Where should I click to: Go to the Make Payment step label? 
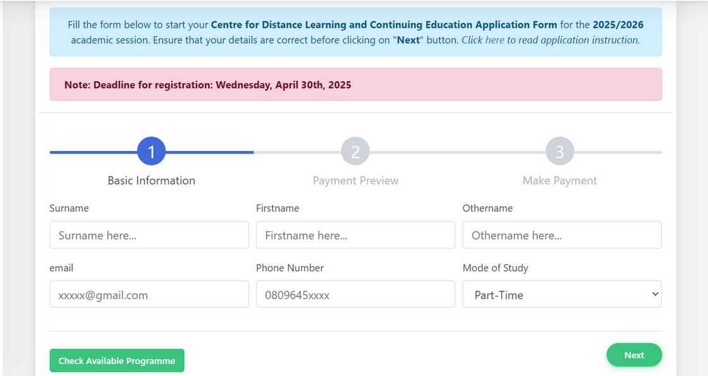559,181
